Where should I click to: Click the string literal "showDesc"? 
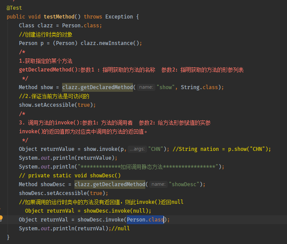(184, 184)
